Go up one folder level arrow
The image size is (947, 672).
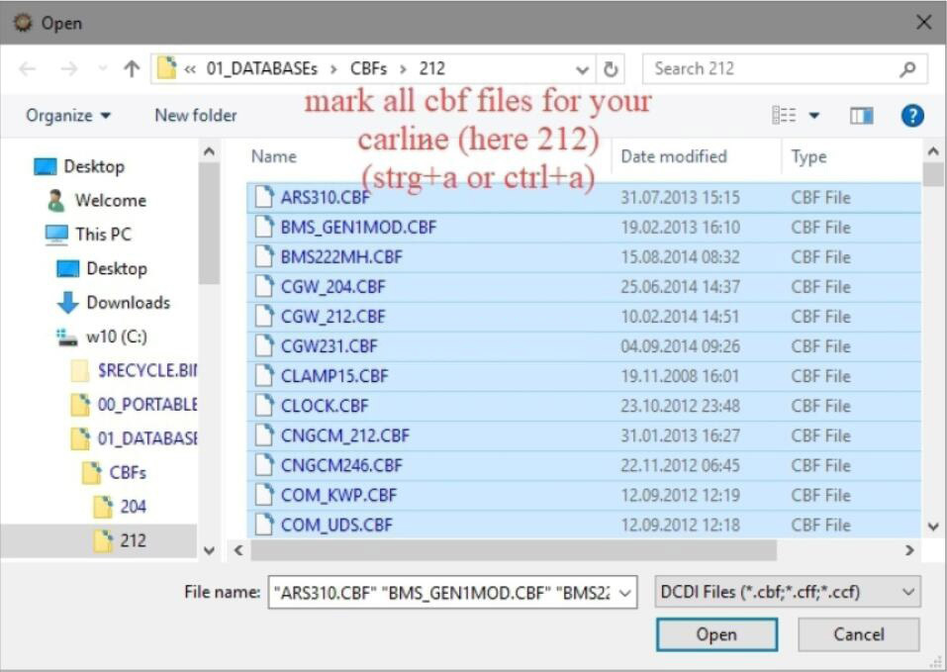[x=131, y=69]
